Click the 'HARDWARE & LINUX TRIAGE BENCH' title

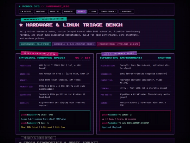[74, 25]
